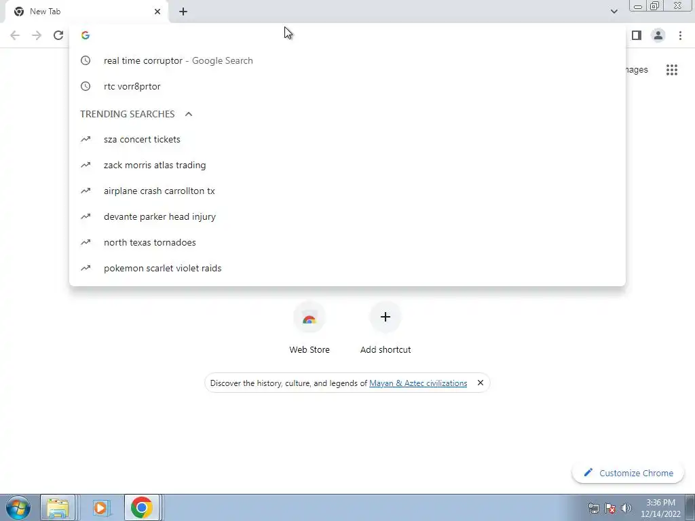
Task: Go forward using the forward arrow
Action: [x=37, y=35]
